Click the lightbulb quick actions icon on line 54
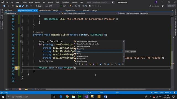The height and width of the screenshot is (99, 177). [x=16, y=68]
